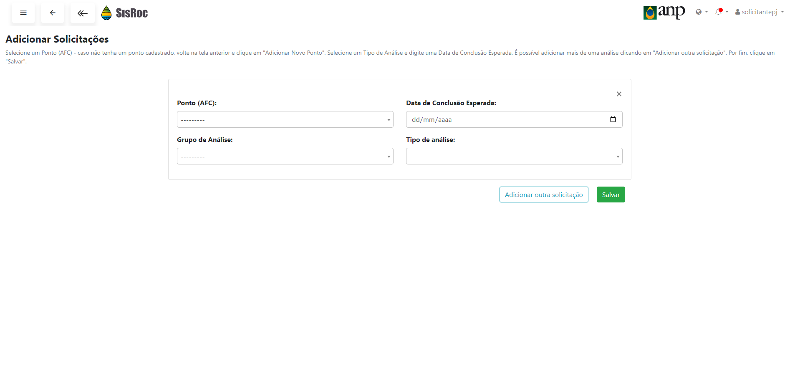
Task: Open the calendar date picker icon
Action: (613, 119)
